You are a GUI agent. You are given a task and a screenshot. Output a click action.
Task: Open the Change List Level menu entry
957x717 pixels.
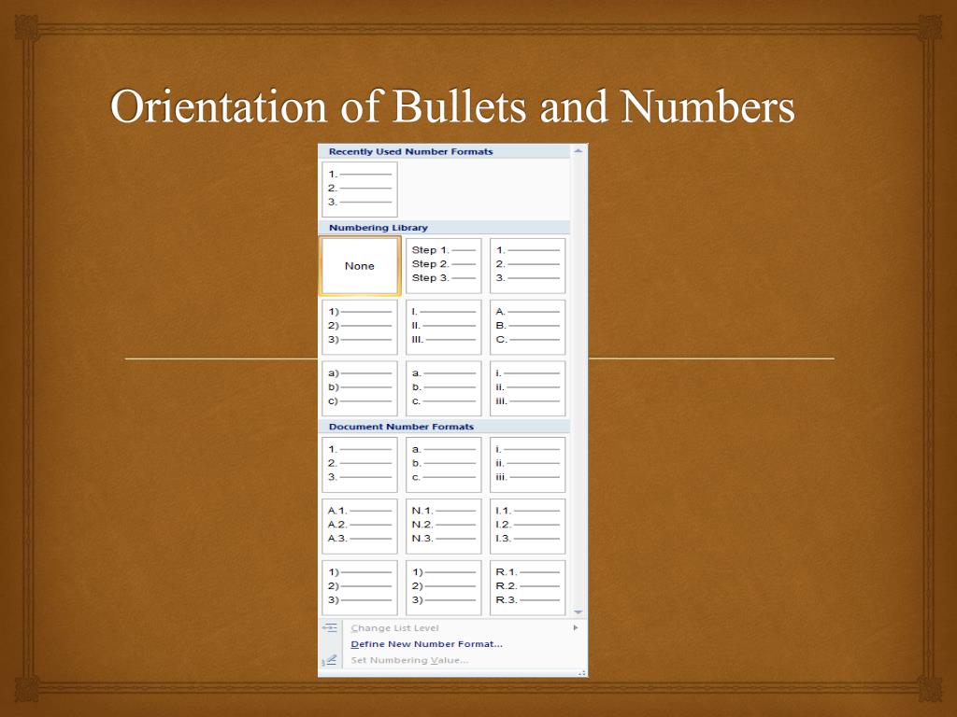pos(452,628)
